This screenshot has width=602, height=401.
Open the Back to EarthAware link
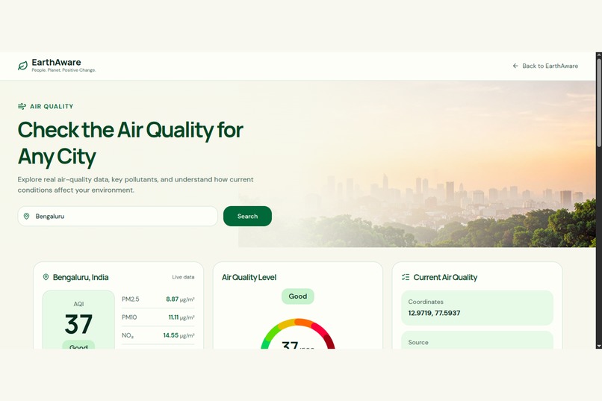545,66
